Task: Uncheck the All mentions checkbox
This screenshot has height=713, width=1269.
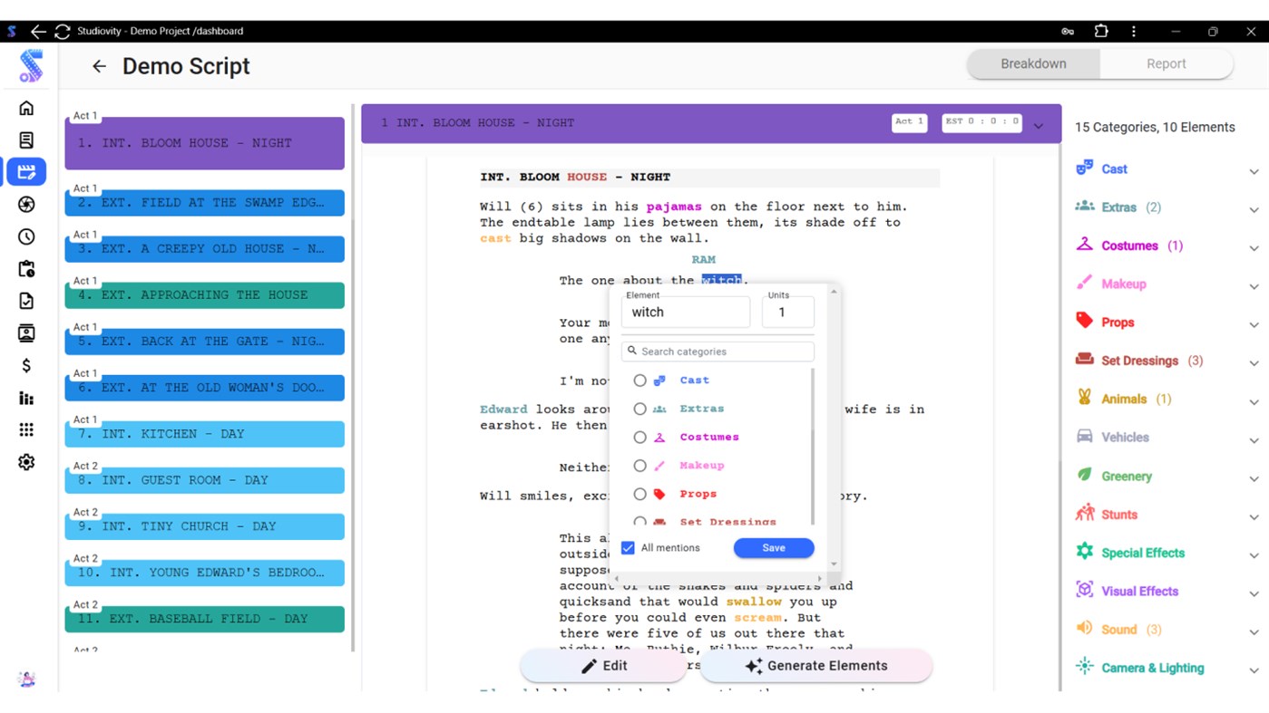Action: [x=628, y=548]
